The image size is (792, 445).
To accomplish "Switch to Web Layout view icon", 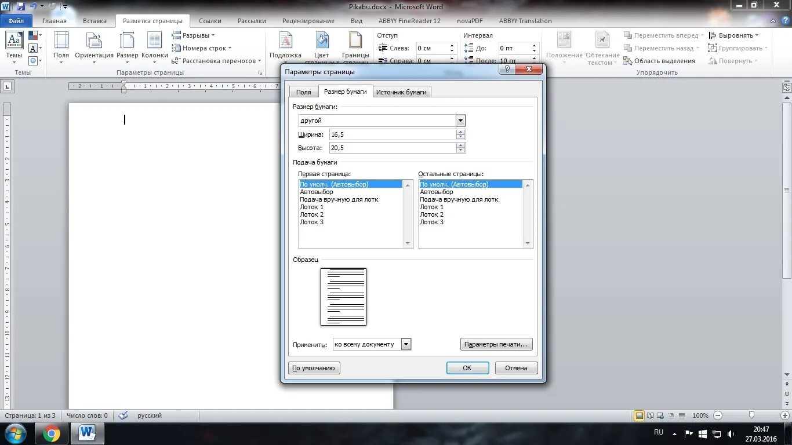I will click(x=659, y=415).
